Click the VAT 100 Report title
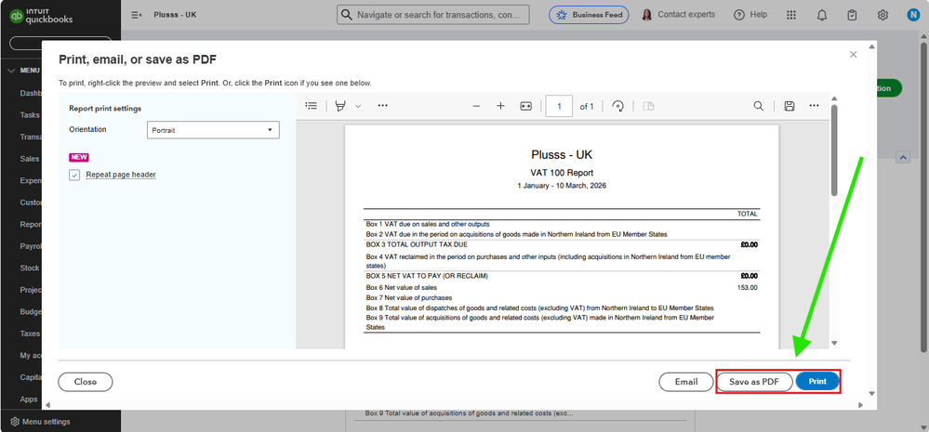929x432 pixels. (562, 173)
